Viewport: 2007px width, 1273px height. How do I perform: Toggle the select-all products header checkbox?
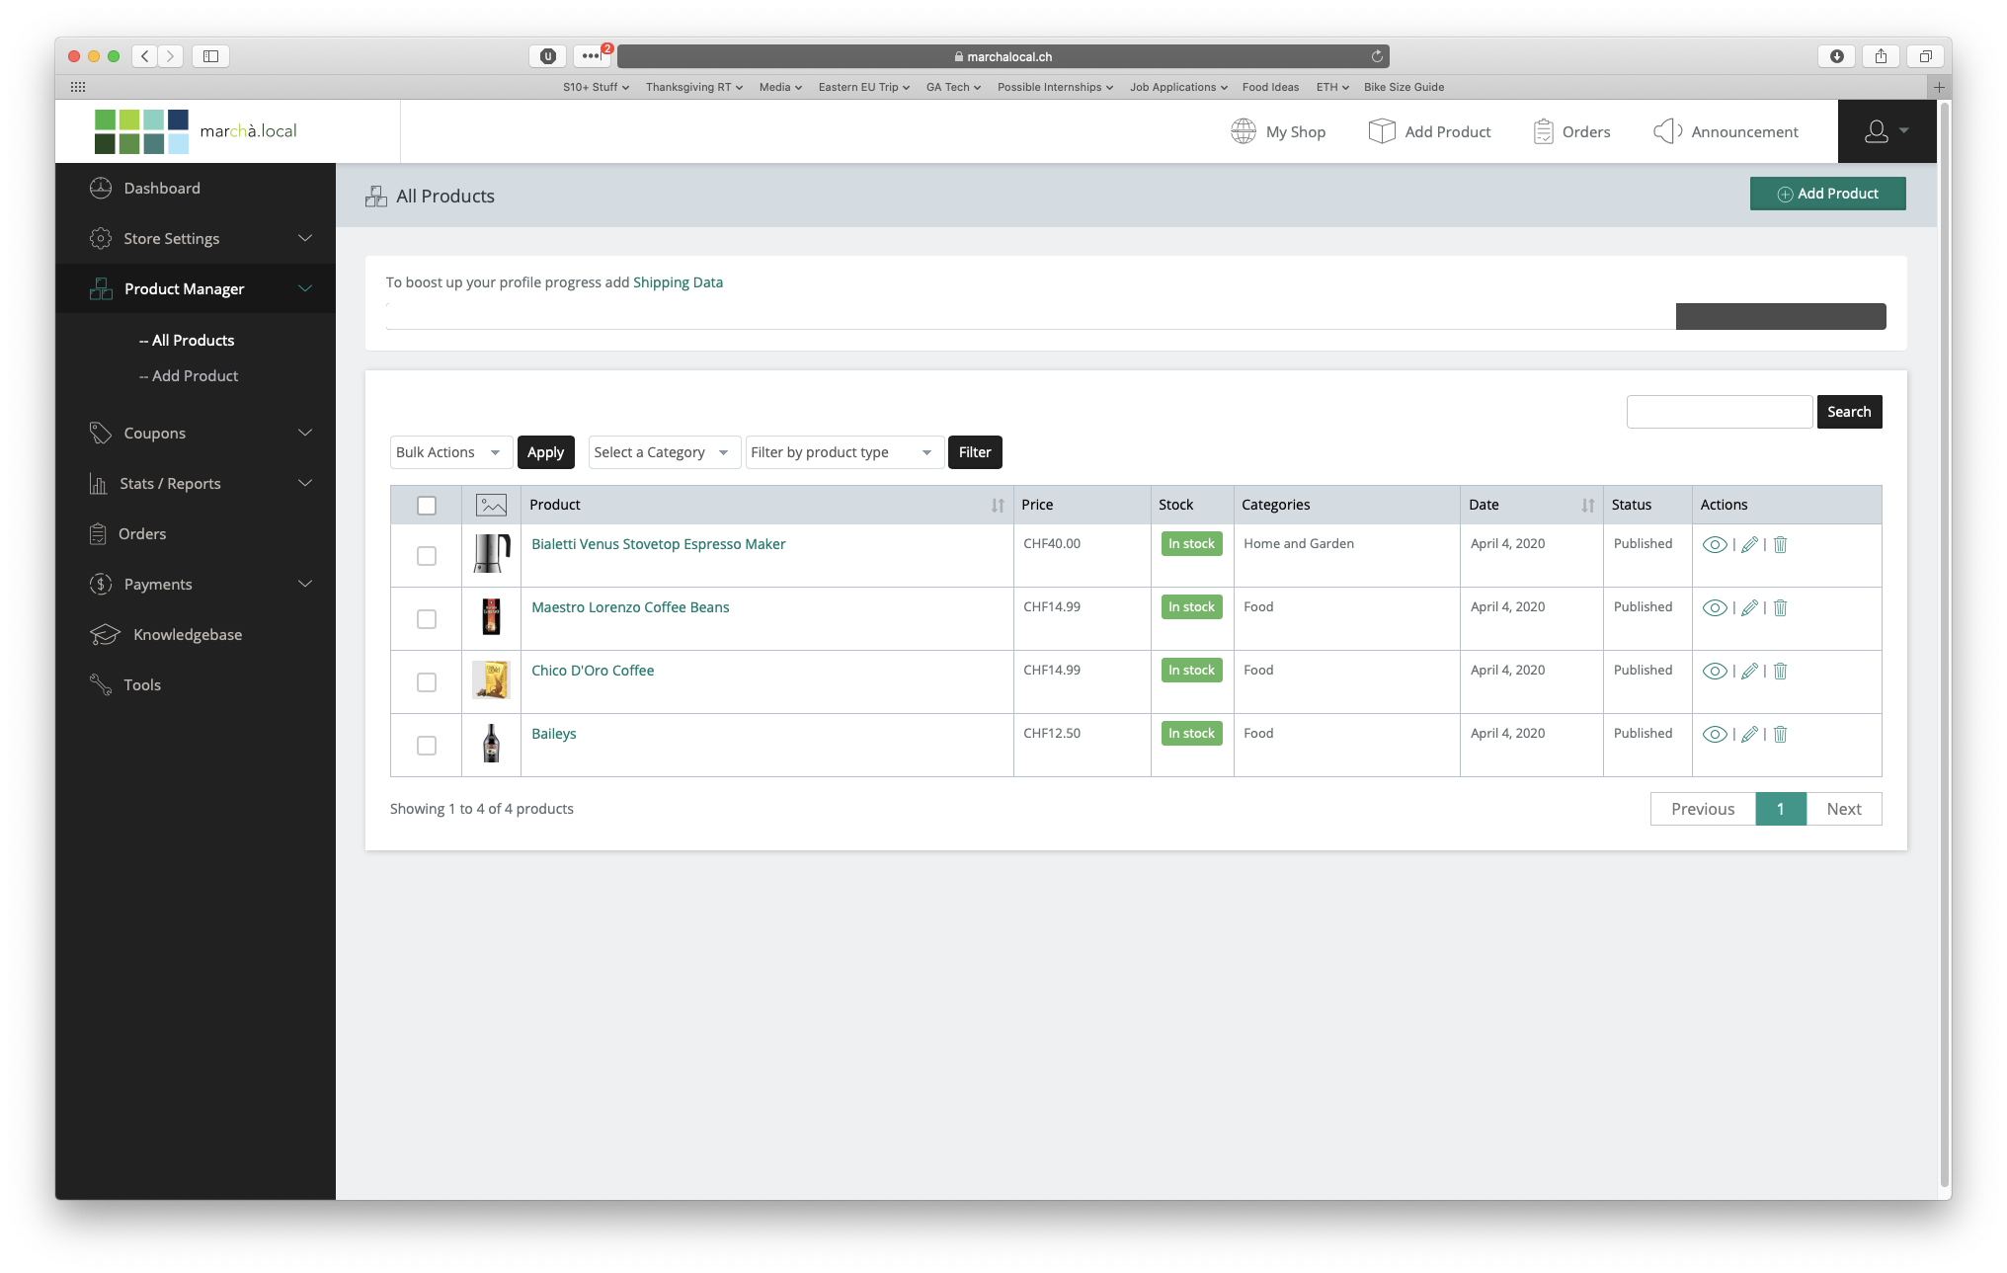(427, 505)
